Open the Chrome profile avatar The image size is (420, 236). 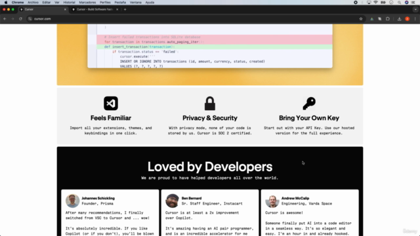407,19
